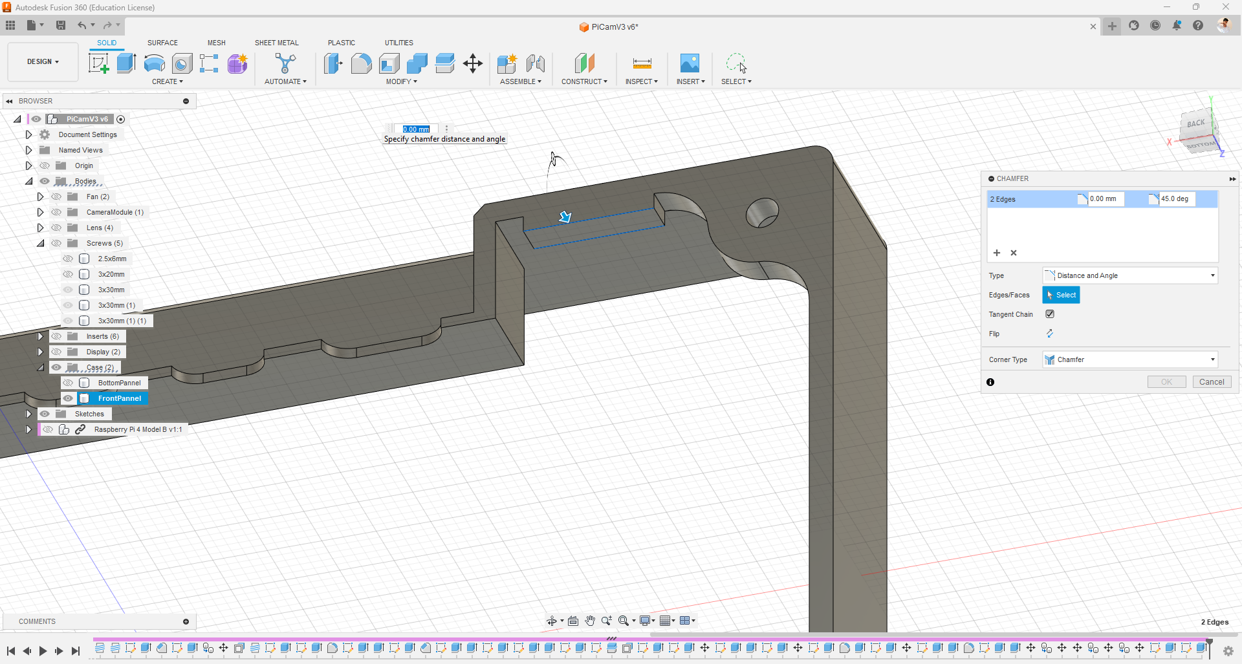Expand the Document Settings node
The image size is (1242, 664).
(x=28, y=134)
